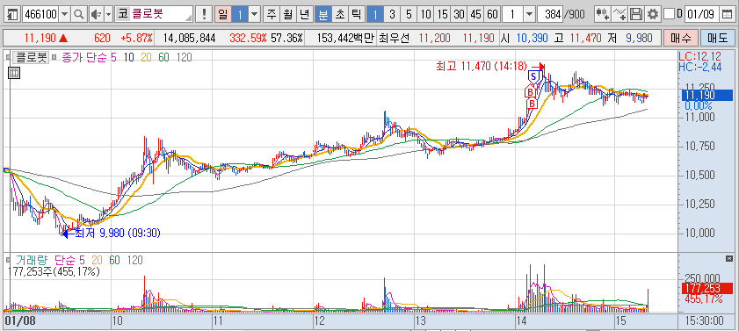Expand the 일 period value dropdown arrow
This screenshot has height=331, width=739.
tap(255, 14)
